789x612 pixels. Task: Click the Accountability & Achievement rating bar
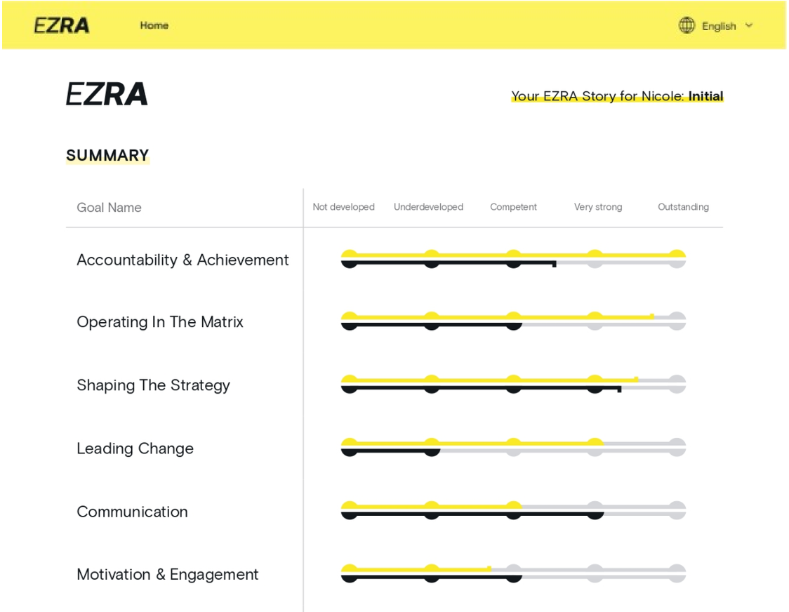point(513,259)
